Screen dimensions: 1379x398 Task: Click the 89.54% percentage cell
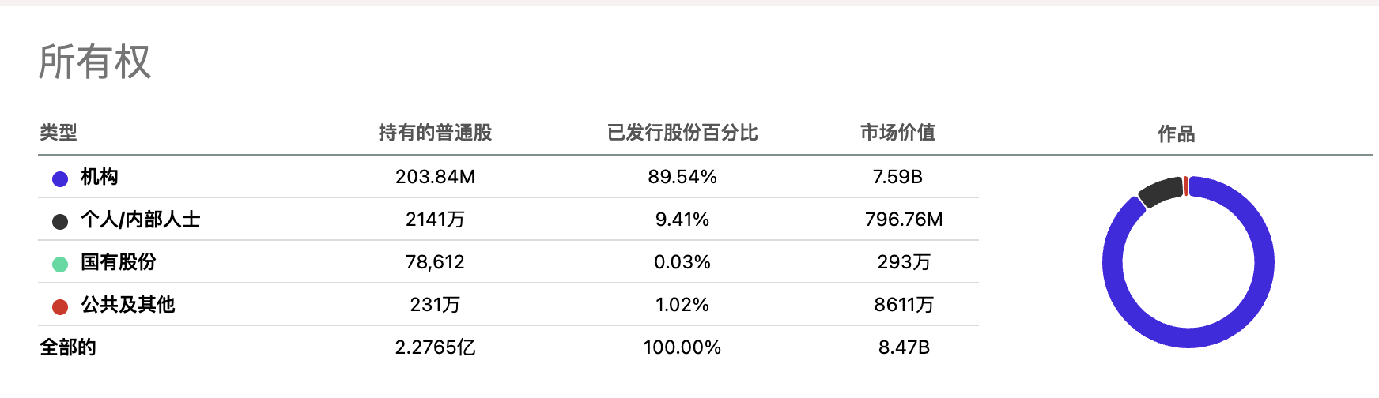682,177
